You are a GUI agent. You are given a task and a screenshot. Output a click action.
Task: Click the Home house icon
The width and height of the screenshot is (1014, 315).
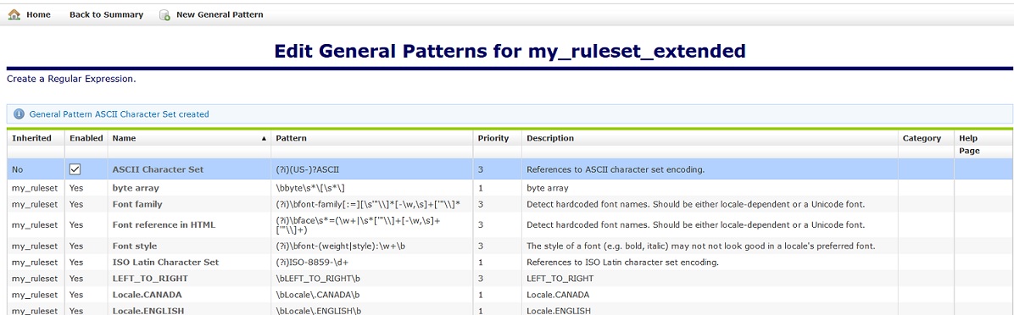[x=14, y=14]
